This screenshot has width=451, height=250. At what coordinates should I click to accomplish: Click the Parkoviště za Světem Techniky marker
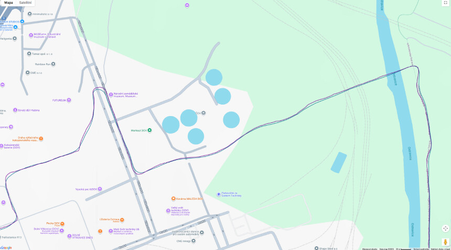pyautogui.click(x=219, y=195)
